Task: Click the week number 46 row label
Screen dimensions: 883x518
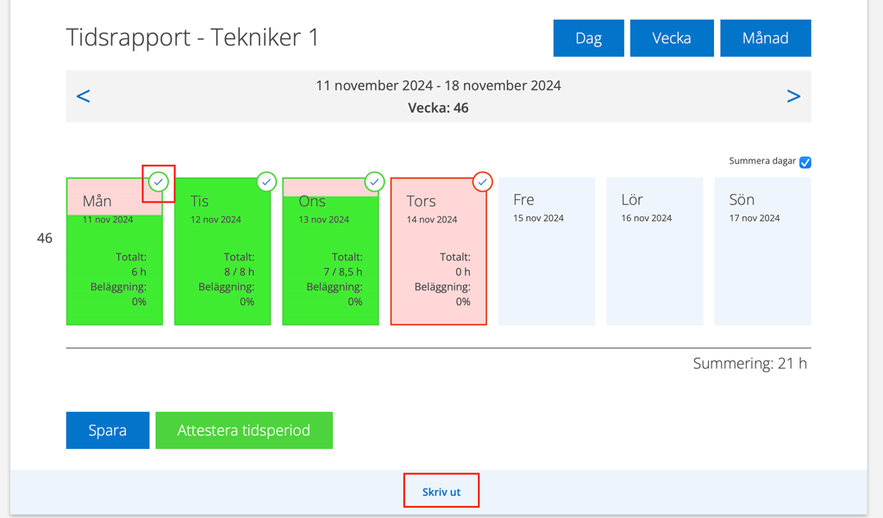Action: click(45, 238)
